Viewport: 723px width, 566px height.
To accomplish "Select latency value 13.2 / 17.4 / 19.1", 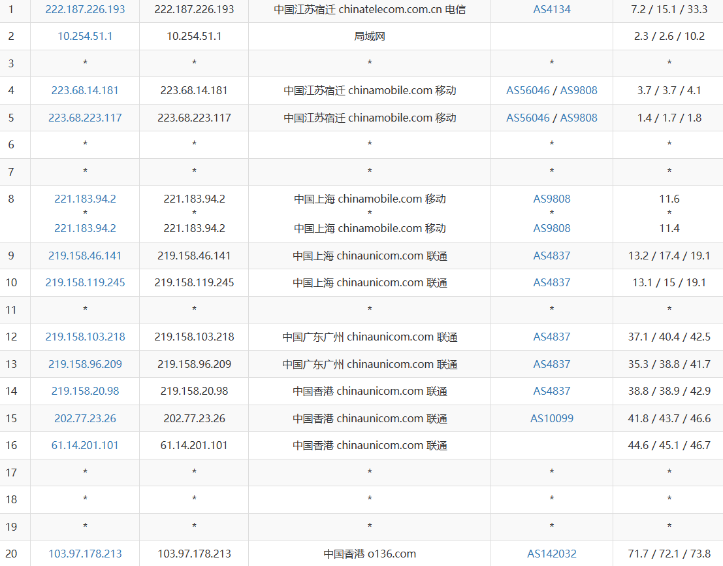I will (x=669, y=256).
